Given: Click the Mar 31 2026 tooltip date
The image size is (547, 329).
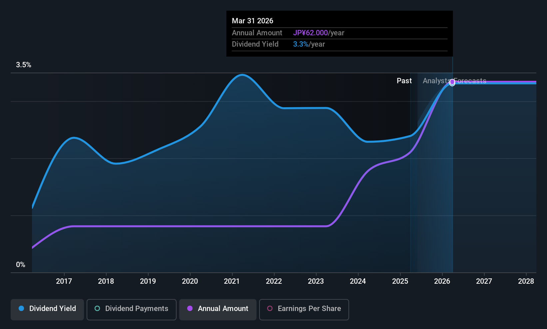Looking at the screenshot, I should (253, 21).
